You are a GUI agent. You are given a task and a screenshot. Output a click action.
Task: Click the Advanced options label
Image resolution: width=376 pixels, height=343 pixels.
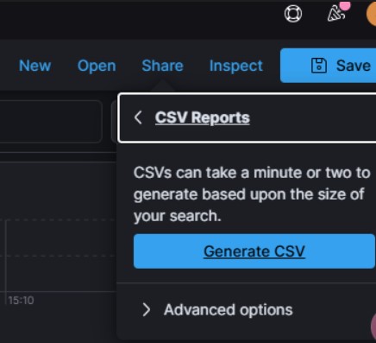point(229,310)
